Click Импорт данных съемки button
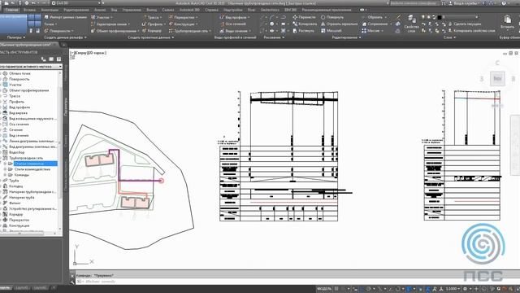The height and width of the screenshot is (293, 520). [66, 17]
